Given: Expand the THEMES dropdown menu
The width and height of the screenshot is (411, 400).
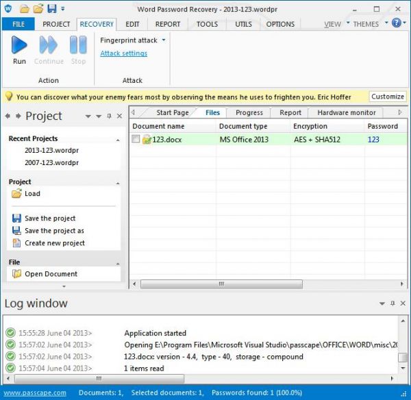Looking at the screenshot, I should [369, 24].
